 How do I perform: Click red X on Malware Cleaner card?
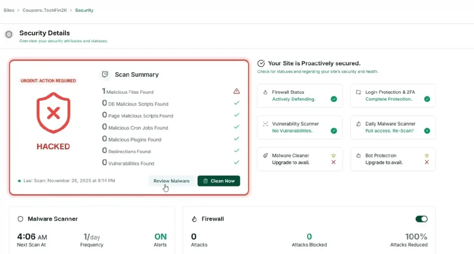pyautogui.click(x=333, y=162)
